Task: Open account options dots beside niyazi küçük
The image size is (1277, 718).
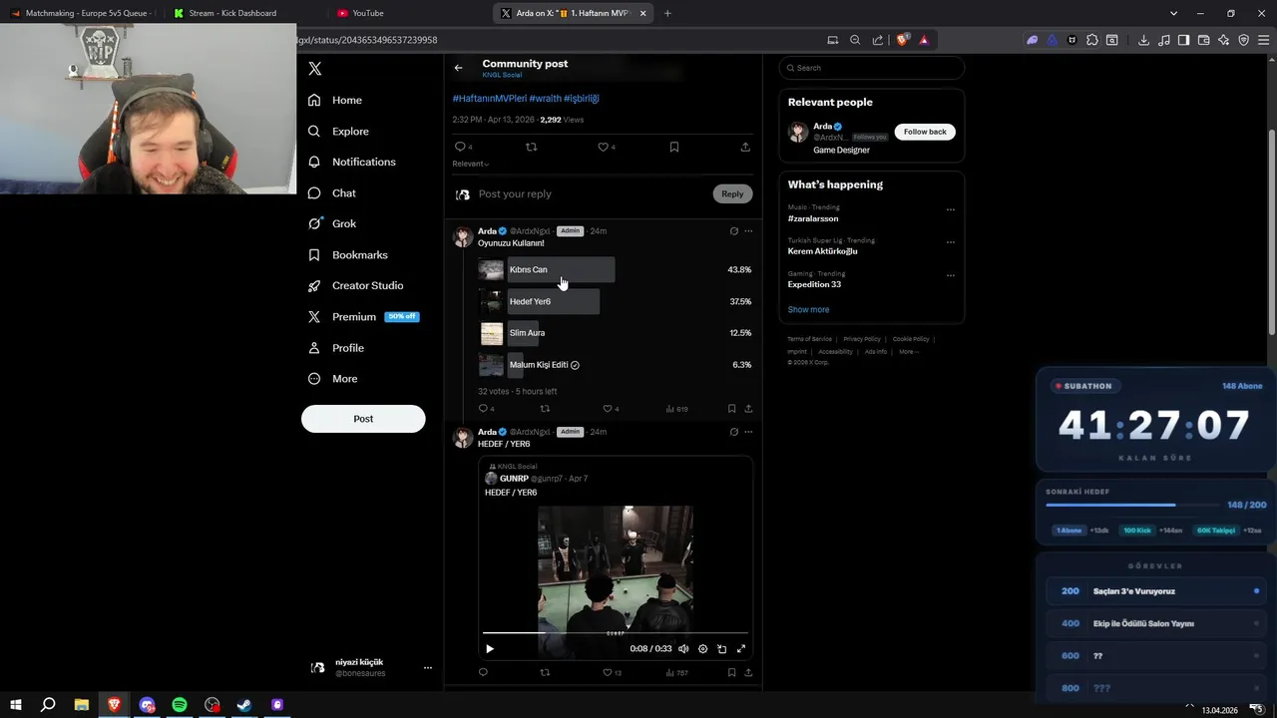Action: (428, 668)
